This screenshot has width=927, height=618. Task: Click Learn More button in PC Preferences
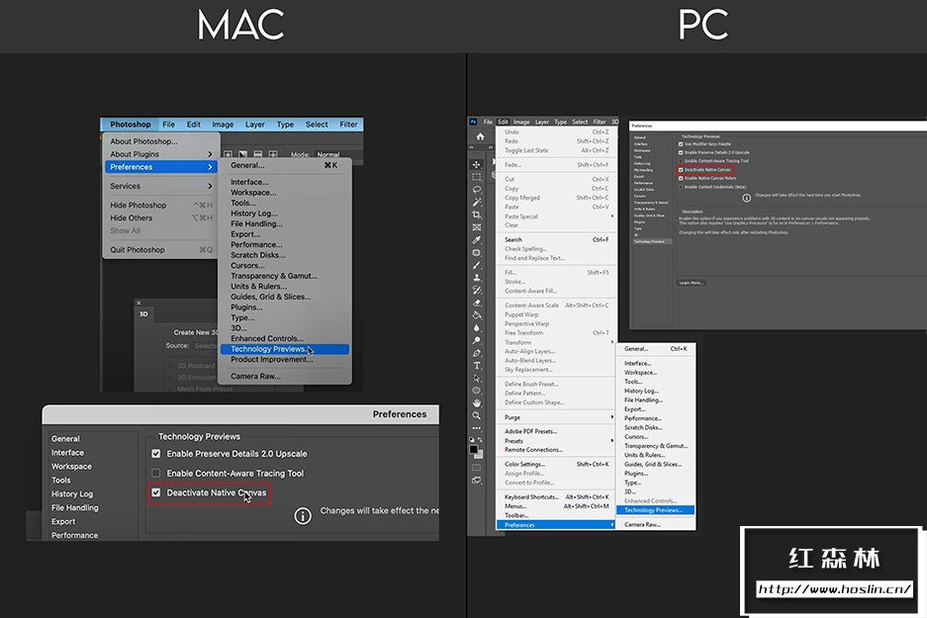[691, 283]
